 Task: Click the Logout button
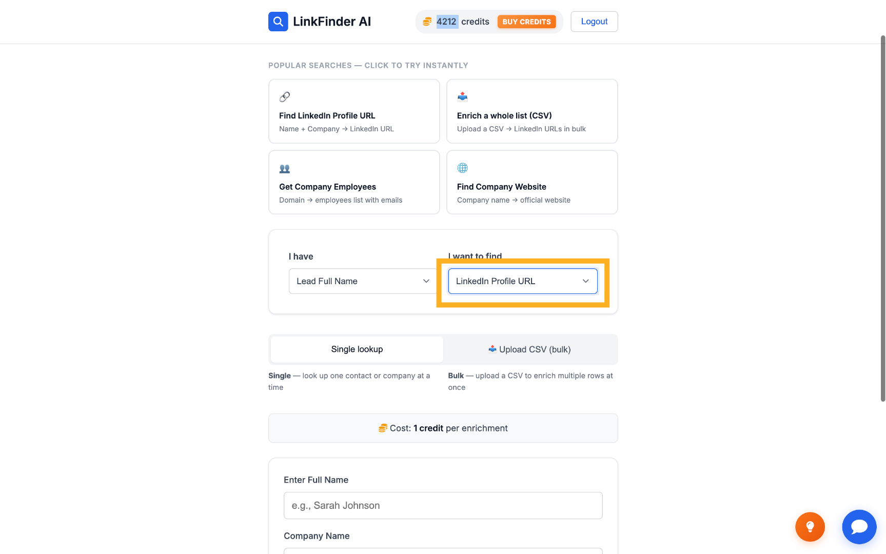[594, 22]
